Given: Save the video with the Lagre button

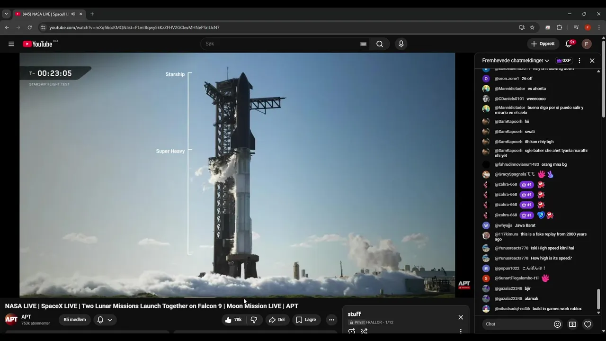Looking at the screenshot, I should pos(306,320).
